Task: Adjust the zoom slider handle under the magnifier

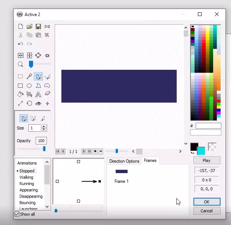Action: [31, 64]
